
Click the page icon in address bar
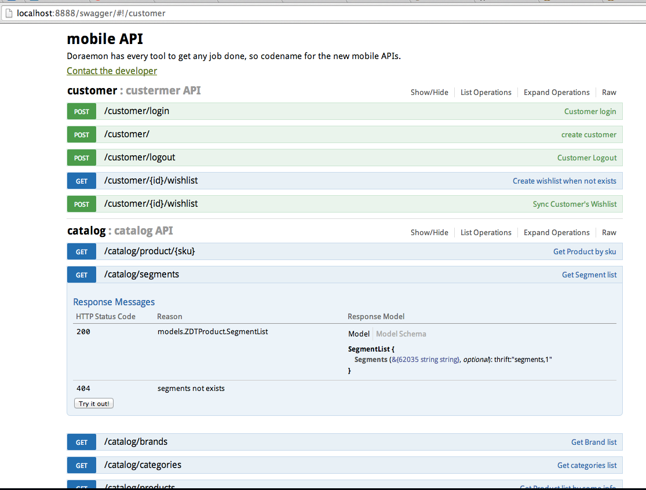9,13
